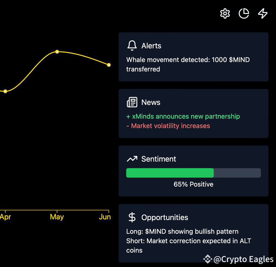This screenshot has width=276, height=267.
Task: Switch to the News panel
Action: click(151, 102)
